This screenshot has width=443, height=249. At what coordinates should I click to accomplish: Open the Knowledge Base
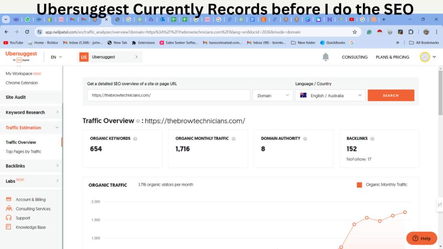point(26,227)
